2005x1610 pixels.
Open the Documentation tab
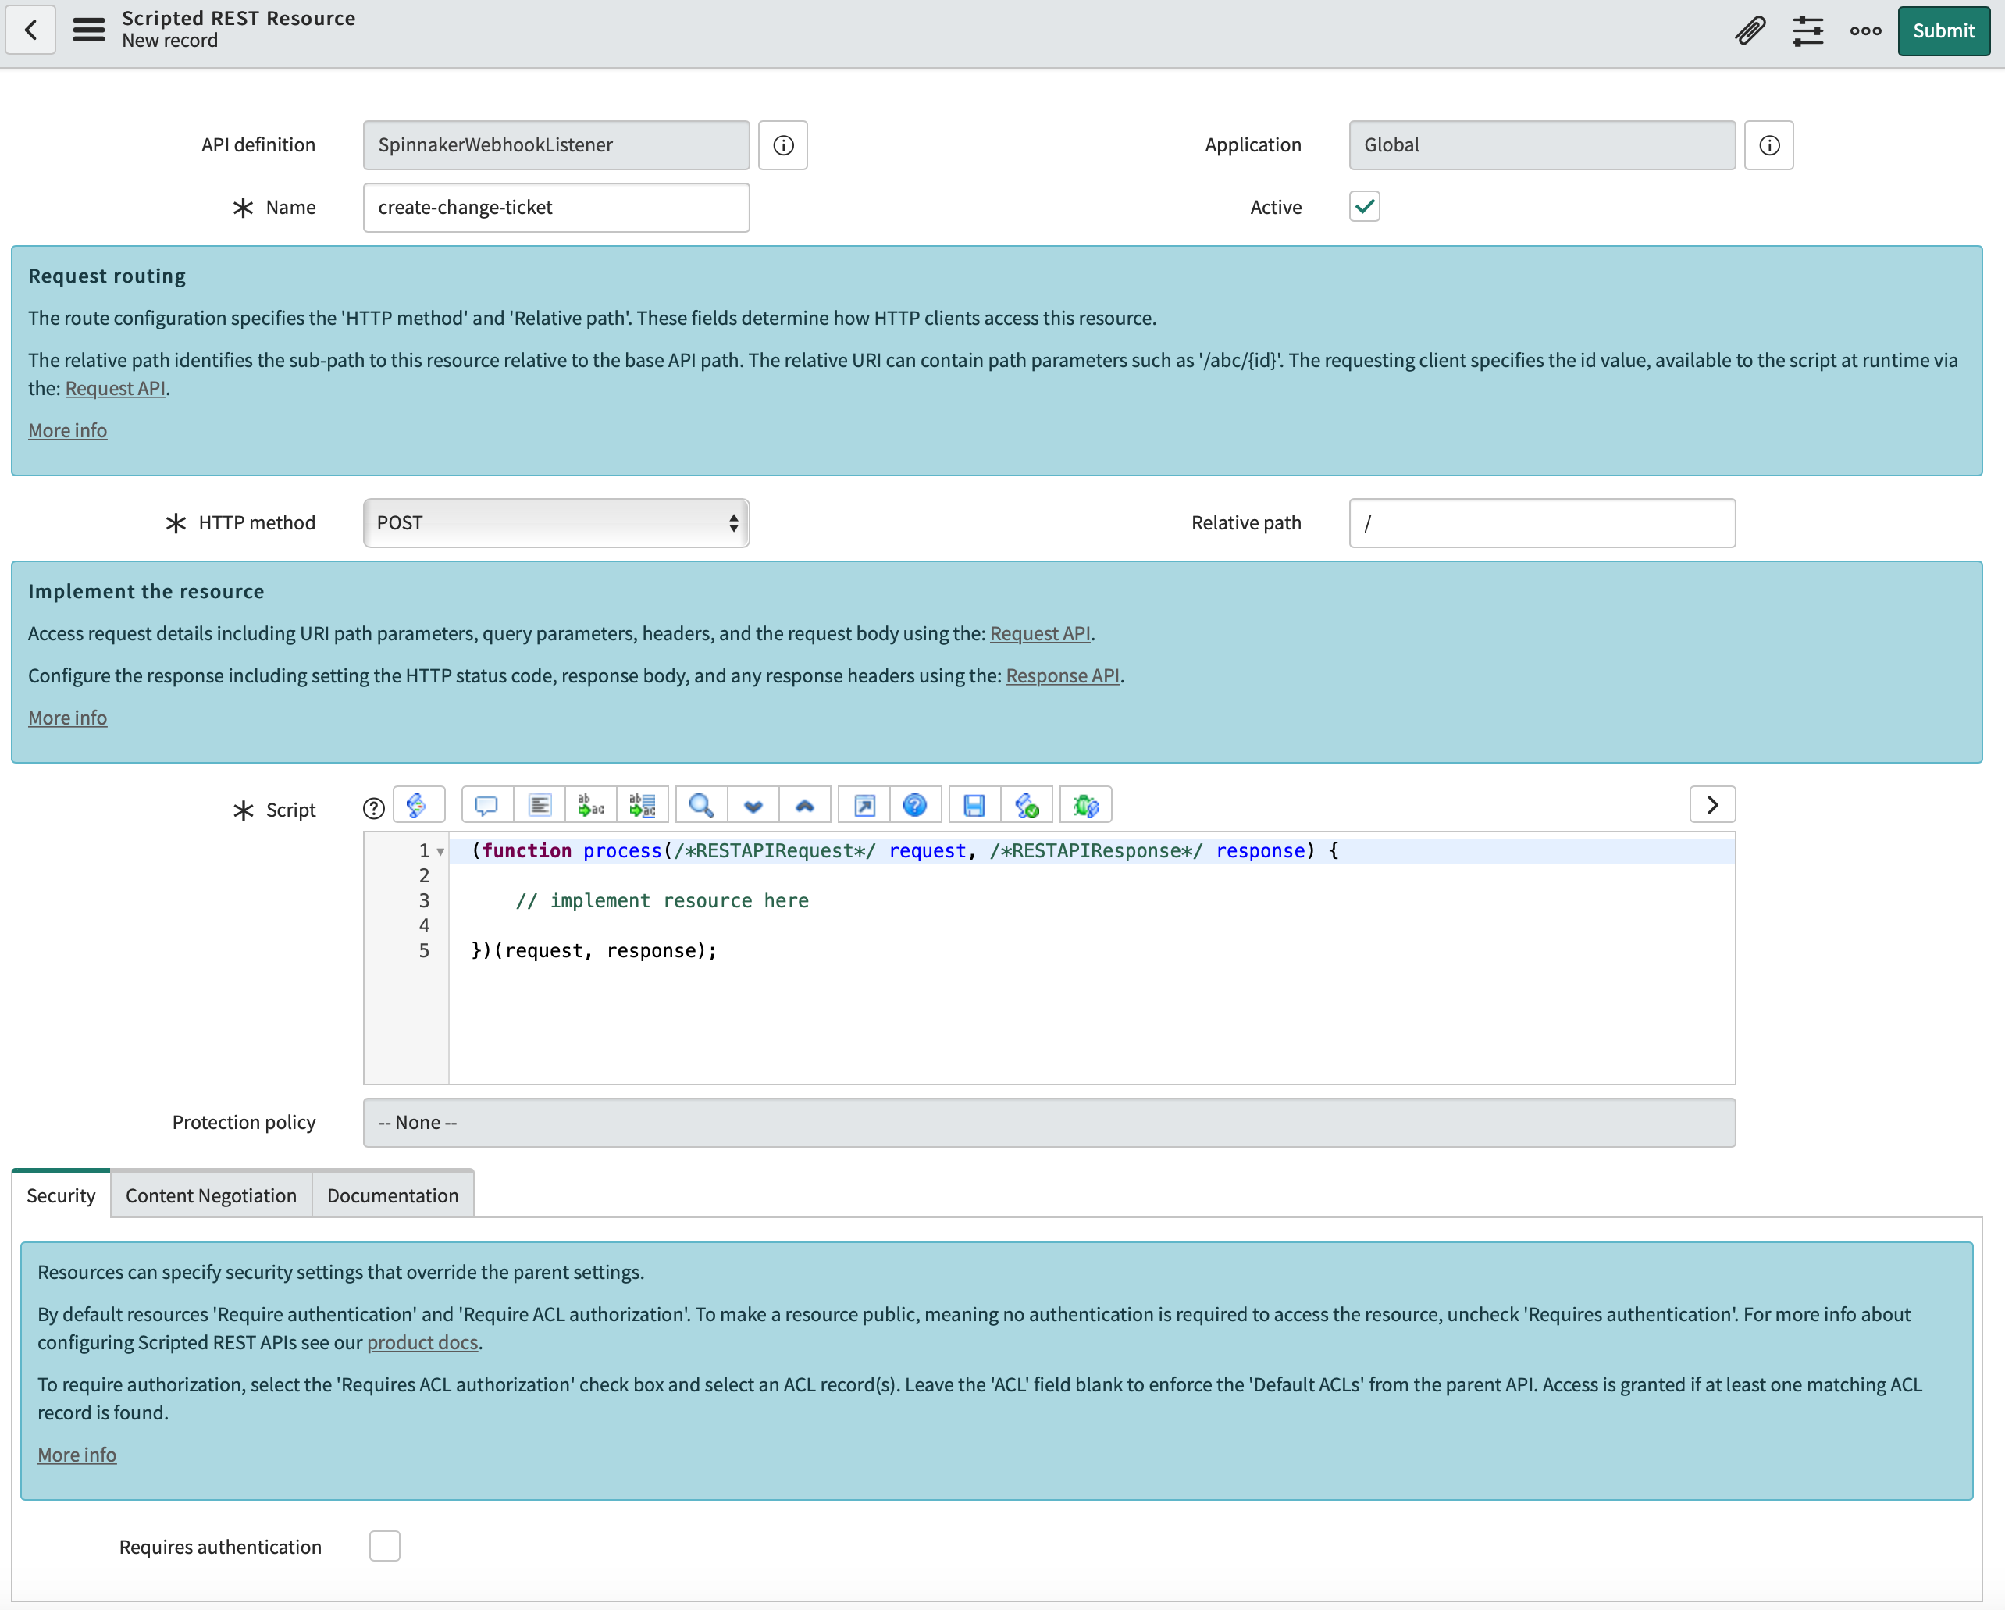(x=393, y=1195)
